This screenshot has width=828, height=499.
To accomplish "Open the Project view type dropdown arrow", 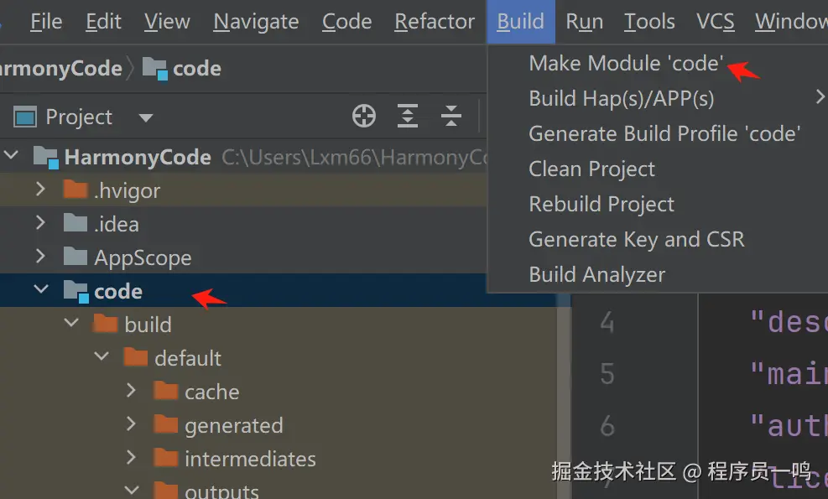I will 146,117.
